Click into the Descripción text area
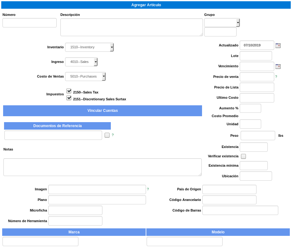Image resolution: width=292 pixels, height=248 pixels. pos(132,27)
